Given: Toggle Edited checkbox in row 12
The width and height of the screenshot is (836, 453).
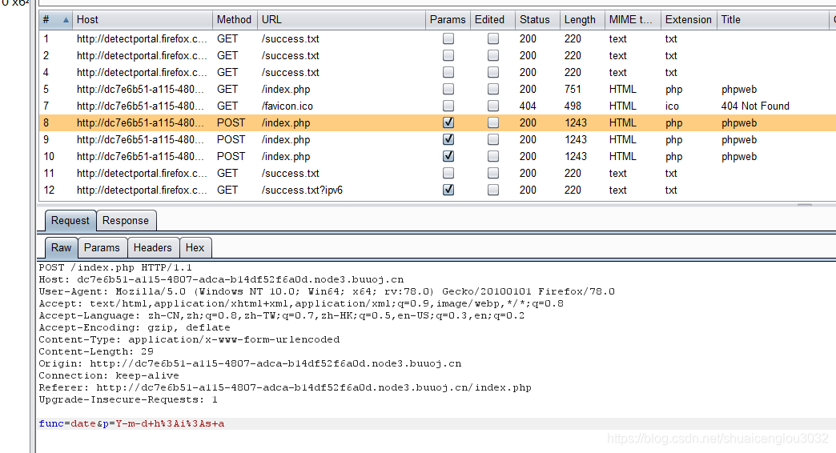Looking at the screenshot, I should (493, 190).
